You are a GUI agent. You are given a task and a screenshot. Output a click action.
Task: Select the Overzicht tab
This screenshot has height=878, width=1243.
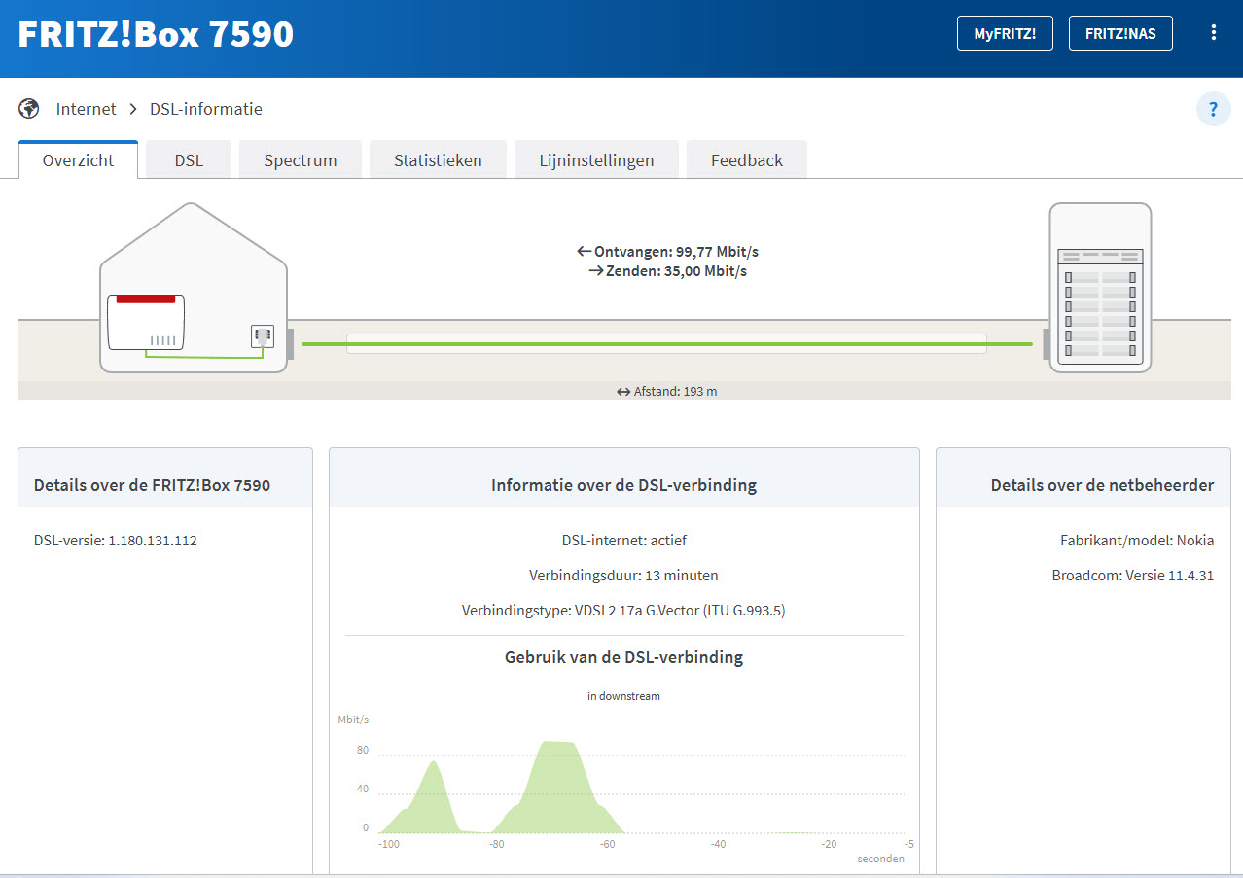tap(78, 160)
